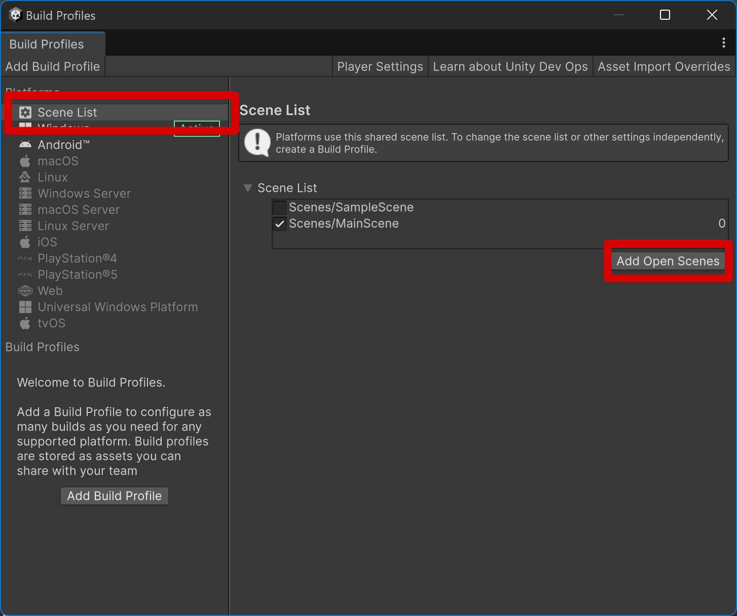Click the macOS Apple icon

tap(25, 161)
